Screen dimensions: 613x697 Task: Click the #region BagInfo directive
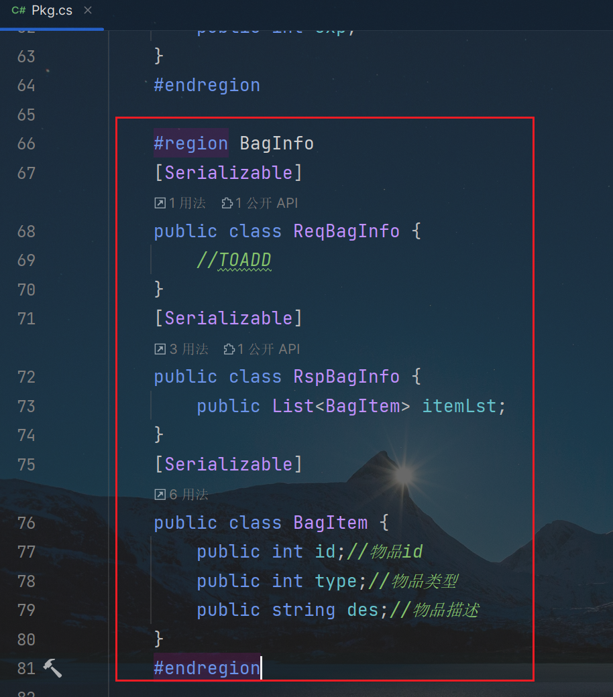click(x=233, y=143)
